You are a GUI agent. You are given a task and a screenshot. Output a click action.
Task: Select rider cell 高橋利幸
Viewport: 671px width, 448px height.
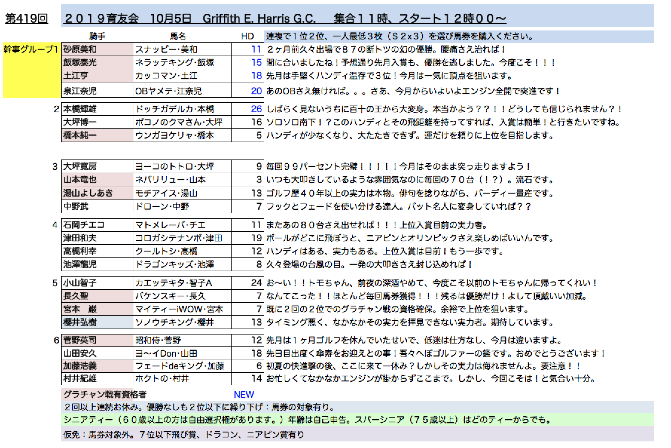(97, 251)
